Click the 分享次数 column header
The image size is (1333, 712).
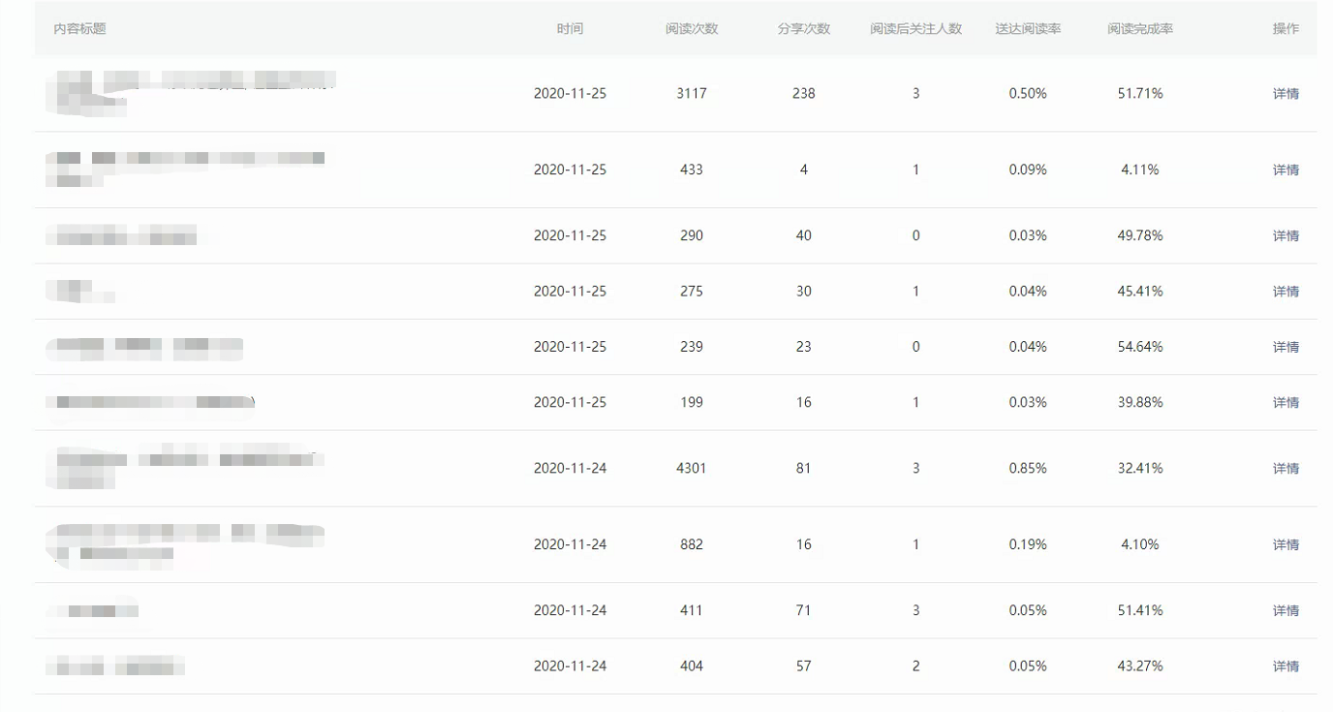(x=803, y=29)
